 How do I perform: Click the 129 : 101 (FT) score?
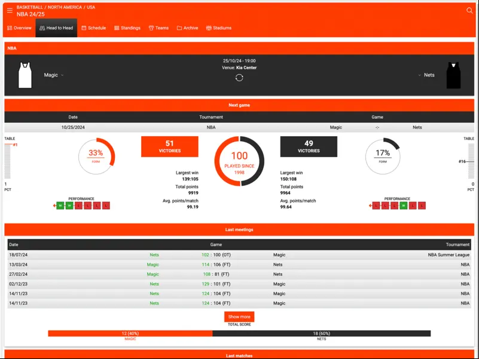pyautogui.click(x=216, y=284)
